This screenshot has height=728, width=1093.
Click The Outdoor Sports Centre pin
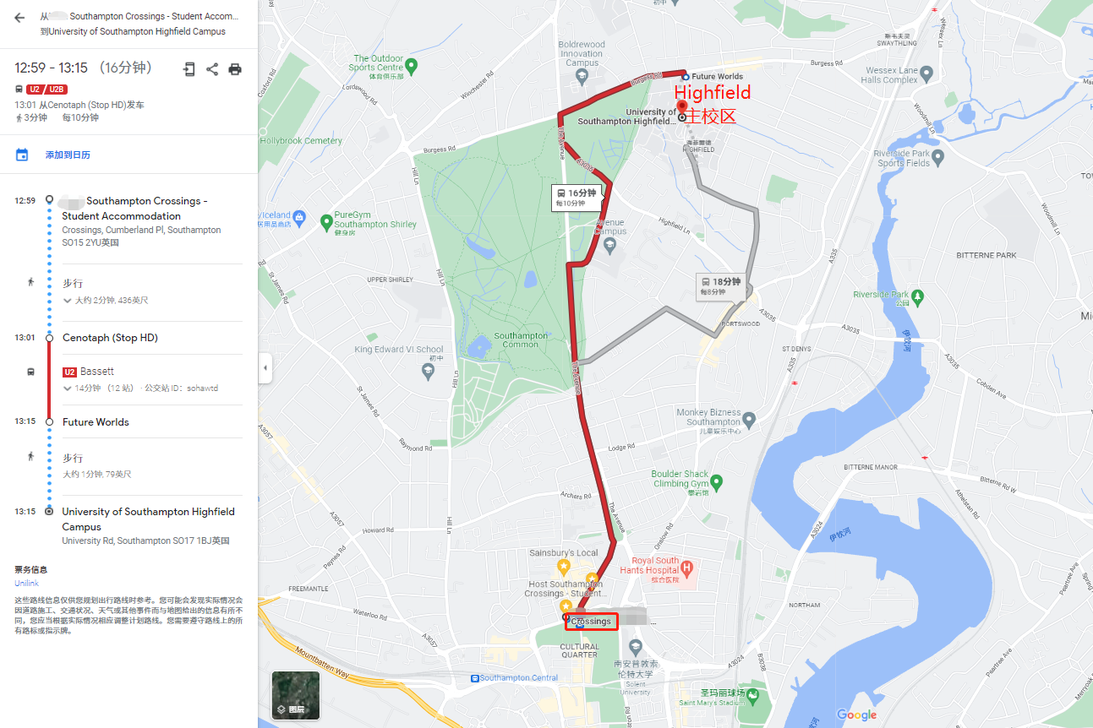point(411,65)
